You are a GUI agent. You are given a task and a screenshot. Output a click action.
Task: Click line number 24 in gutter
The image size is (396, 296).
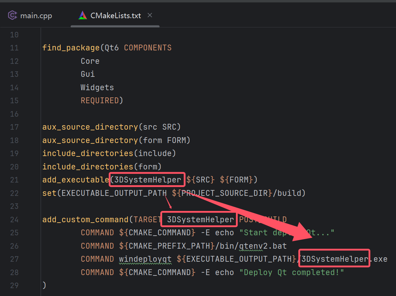pos(14,220)
